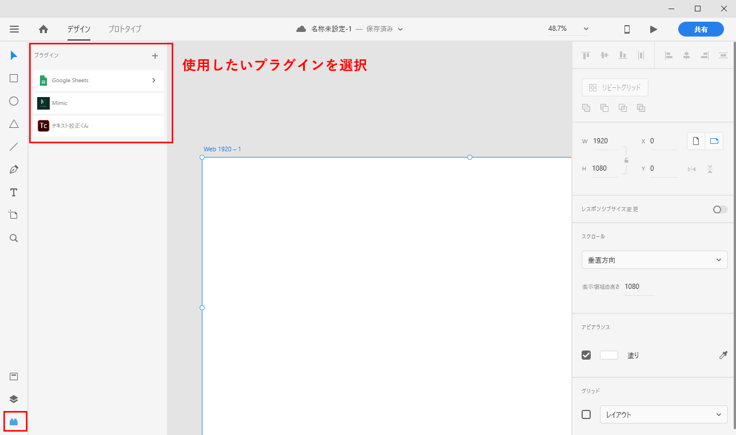Select artboard label Web 1920 – 1
Screen dimensions: 736x435
[x=222, y=149]
